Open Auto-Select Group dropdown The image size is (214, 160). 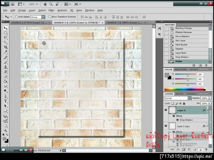43,17
